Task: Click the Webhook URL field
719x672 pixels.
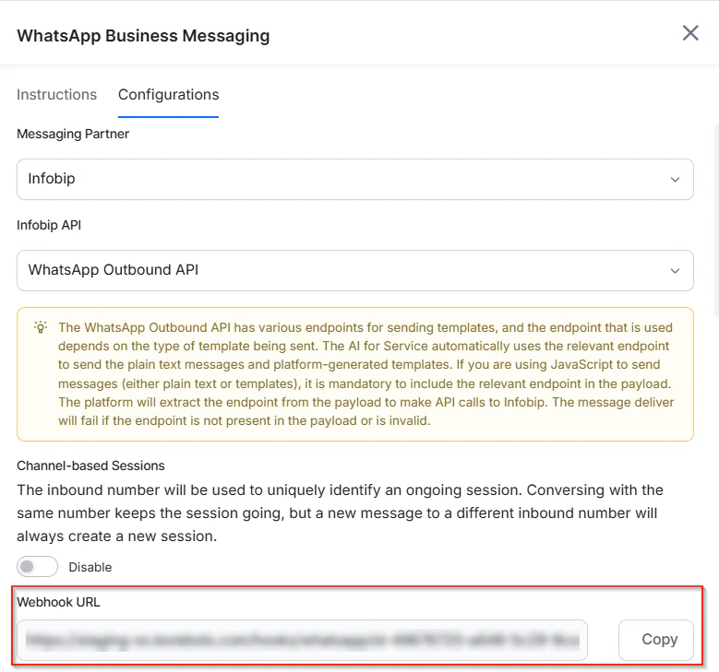Action: click(x=302, y=640)
